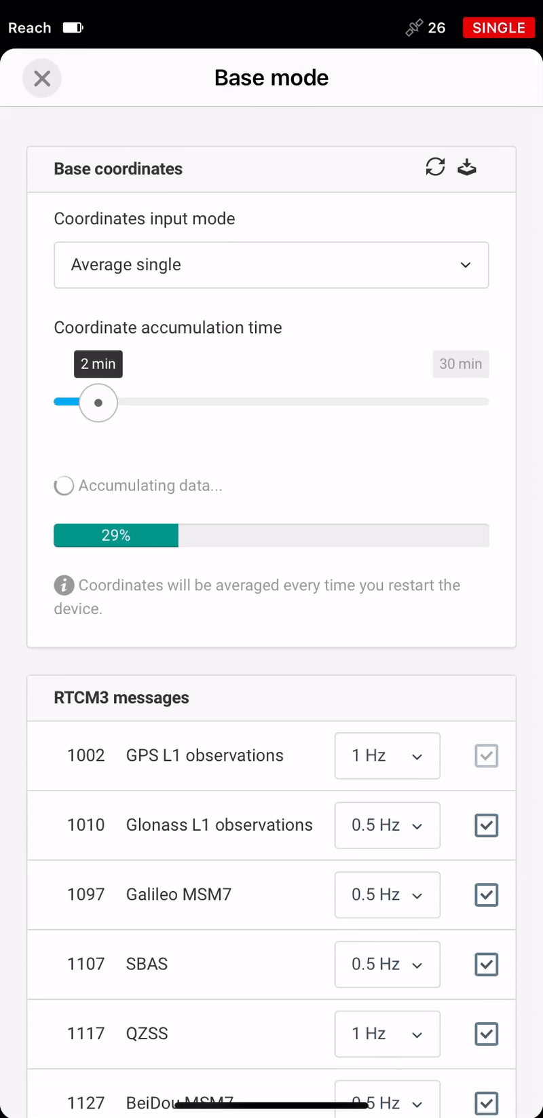Screen dimensions: 543x1118
Task: Open the GPS L1 1 Hz rate dropdown
Action: point(388,755)
